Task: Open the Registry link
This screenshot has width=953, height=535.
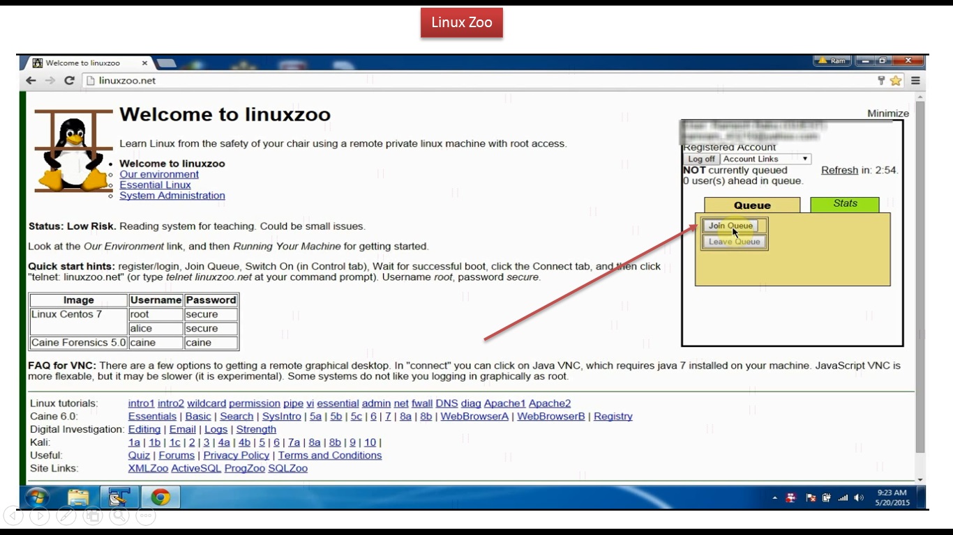Action: click(x=613, y=417)
